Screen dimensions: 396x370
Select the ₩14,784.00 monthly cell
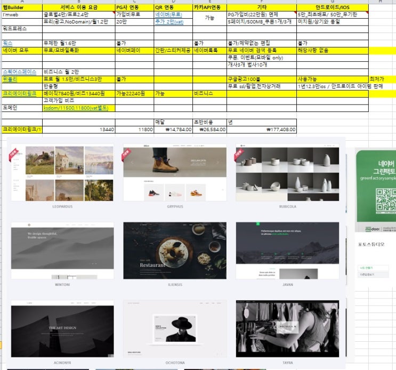[x=173, y=130]
